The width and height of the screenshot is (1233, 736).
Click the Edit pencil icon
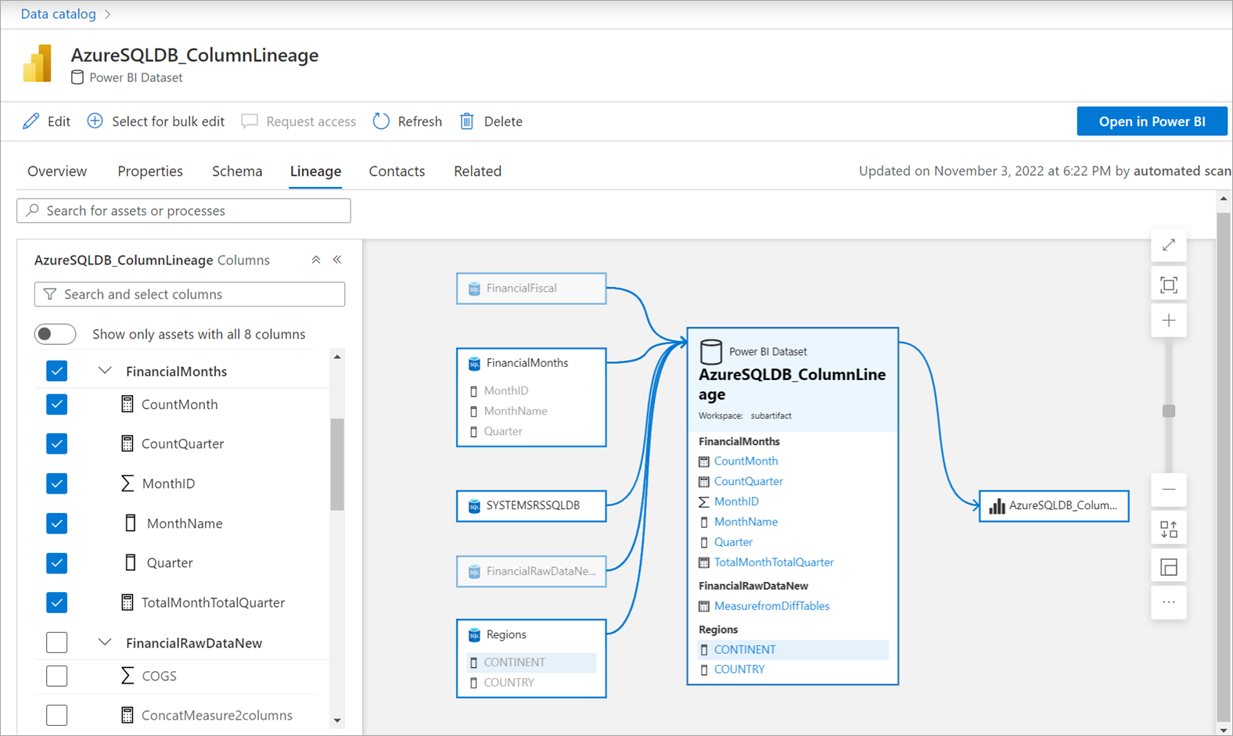coord(31,121)
